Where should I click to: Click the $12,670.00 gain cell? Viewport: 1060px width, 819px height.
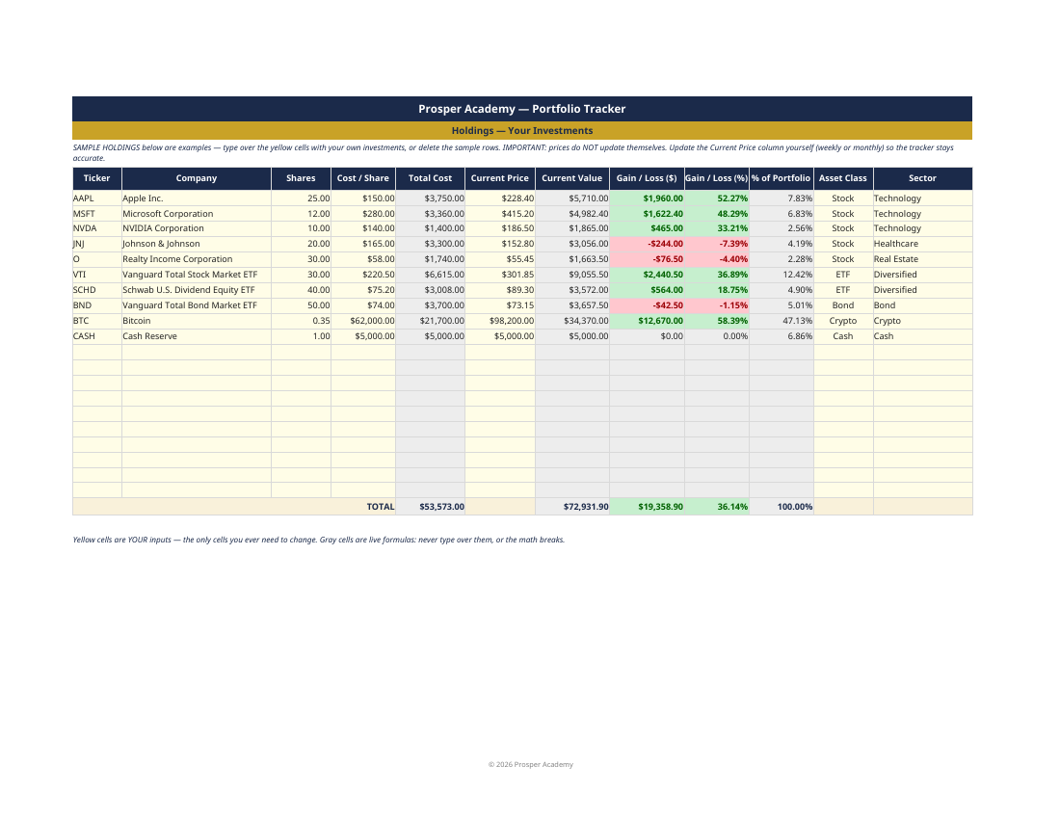pyautogui.click(x=647, y=321)
